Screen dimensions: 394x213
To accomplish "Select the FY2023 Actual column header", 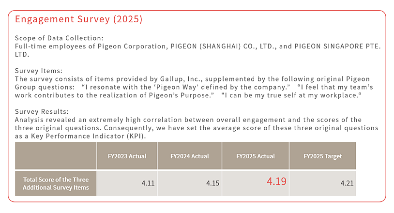I will click(127, 156).
